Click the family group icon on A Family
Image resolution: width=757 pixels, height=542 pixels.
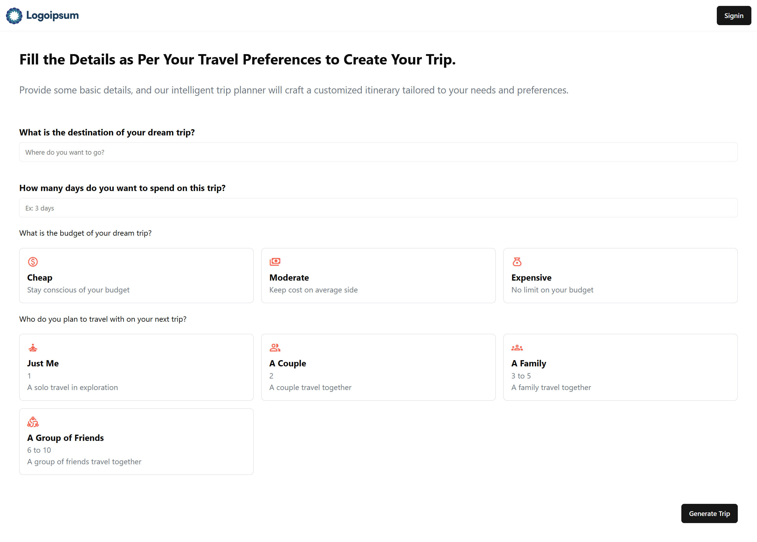tap(517, 348)
